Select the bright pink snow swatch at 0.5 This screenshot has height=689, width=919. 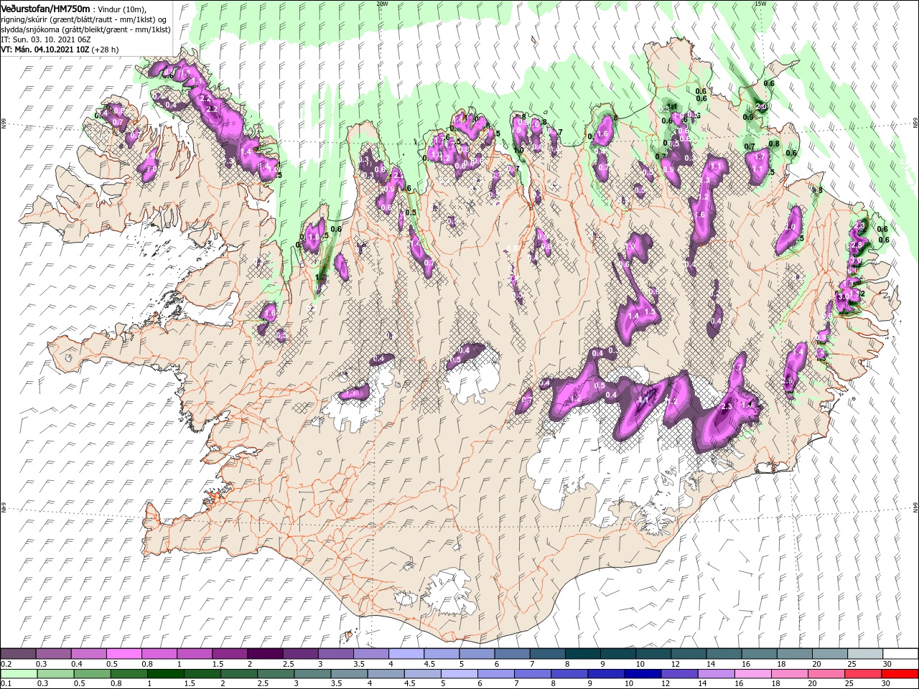click(123, 654)
